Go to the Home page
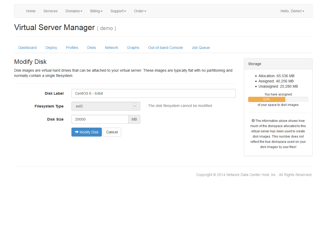 31,11
